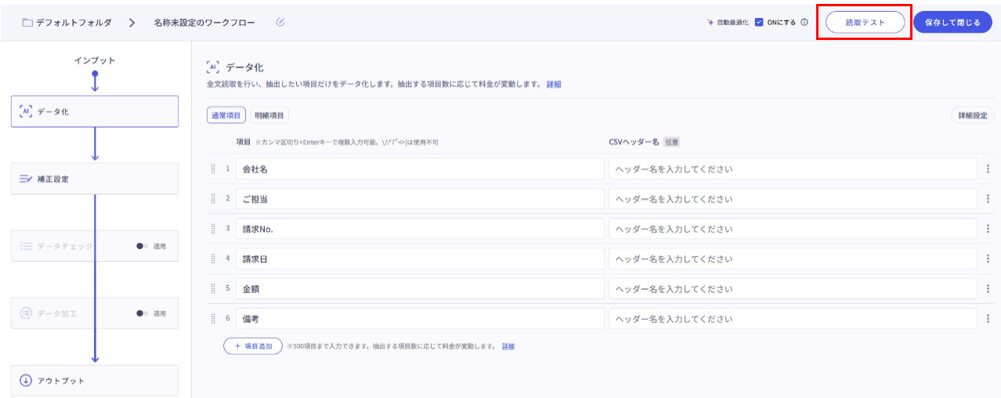Select the 補正設定 workflow step
This screenshot has width=1001, height=398.
95,179
